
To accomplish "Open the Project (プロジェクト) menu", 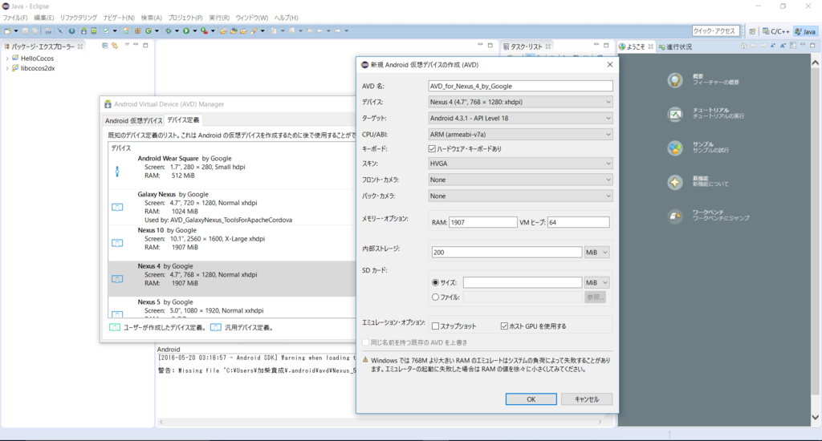I will point(185,18).
